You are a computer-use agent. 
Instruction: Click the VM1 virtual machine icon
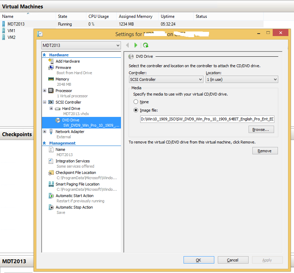coord(3,30)
